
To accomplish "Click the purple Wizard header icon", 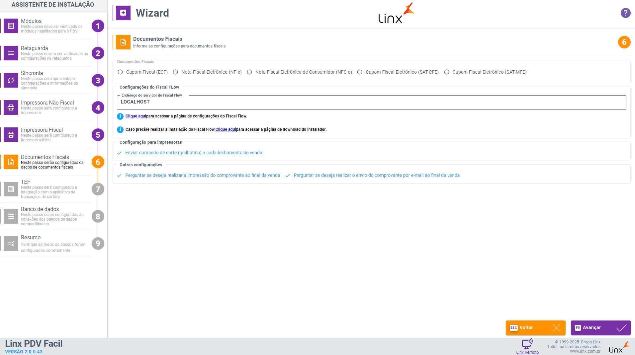I will click(x=123, y=13).
